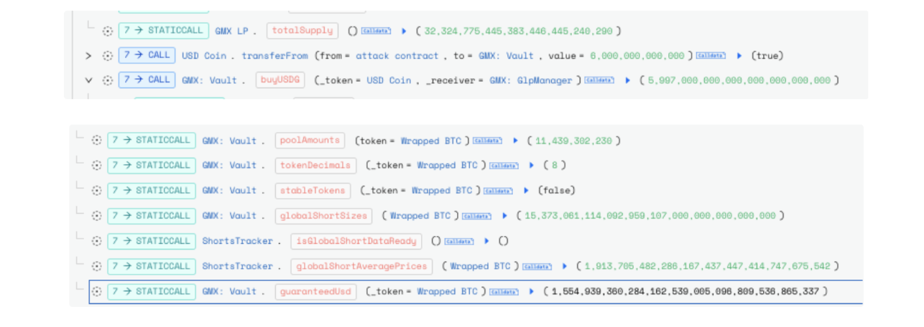Open the Calldata tag on the globalShortAveragePrices row

[x=536, y=267]
